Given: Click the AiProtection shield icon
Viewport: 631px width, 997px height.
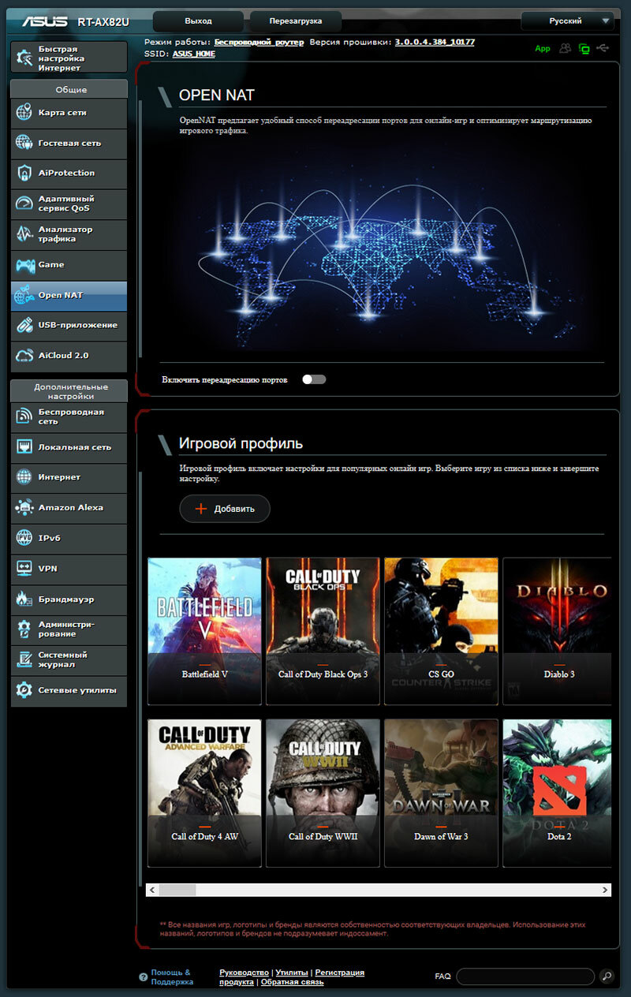Looking at the screenshot, I should 24,173.
